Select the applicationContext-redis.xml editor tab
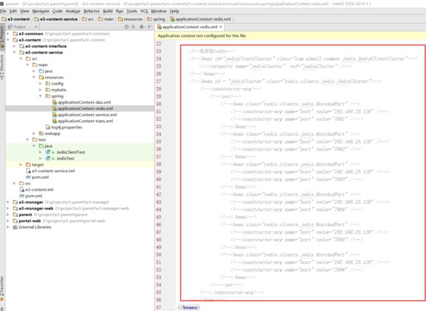 click(189, 27)
